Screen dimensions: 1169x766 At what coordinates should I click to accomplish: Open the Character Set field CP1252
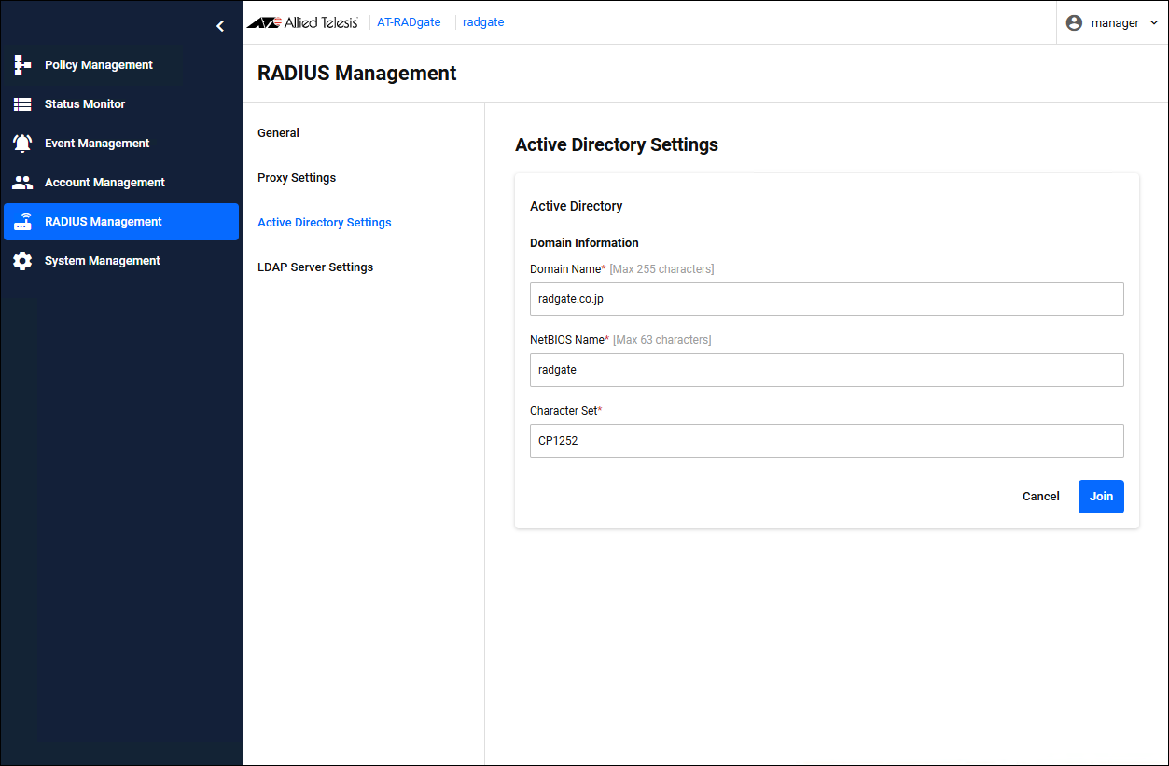pyautogui.click(x=826, y=441)
